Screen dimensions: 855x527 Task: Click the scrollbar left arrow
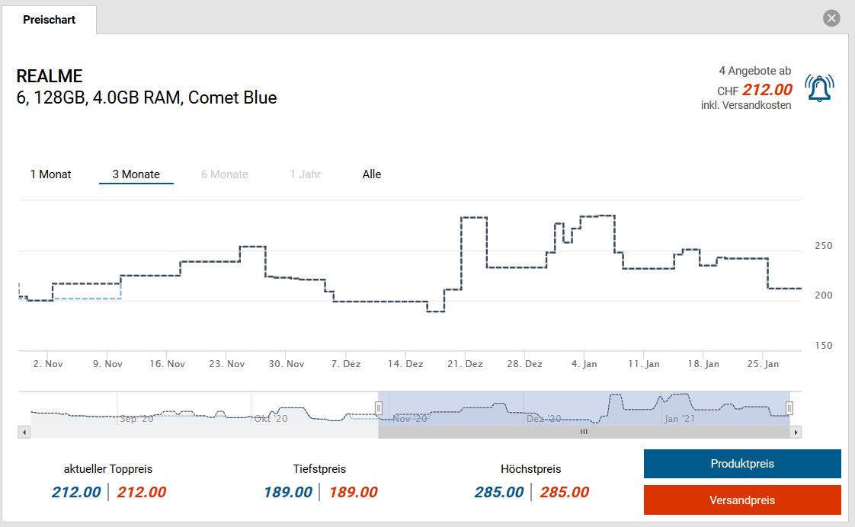click(24, 432)
